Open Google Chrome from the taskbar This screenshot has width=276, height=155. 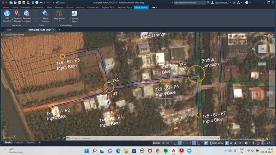click(x=158, y=151)
